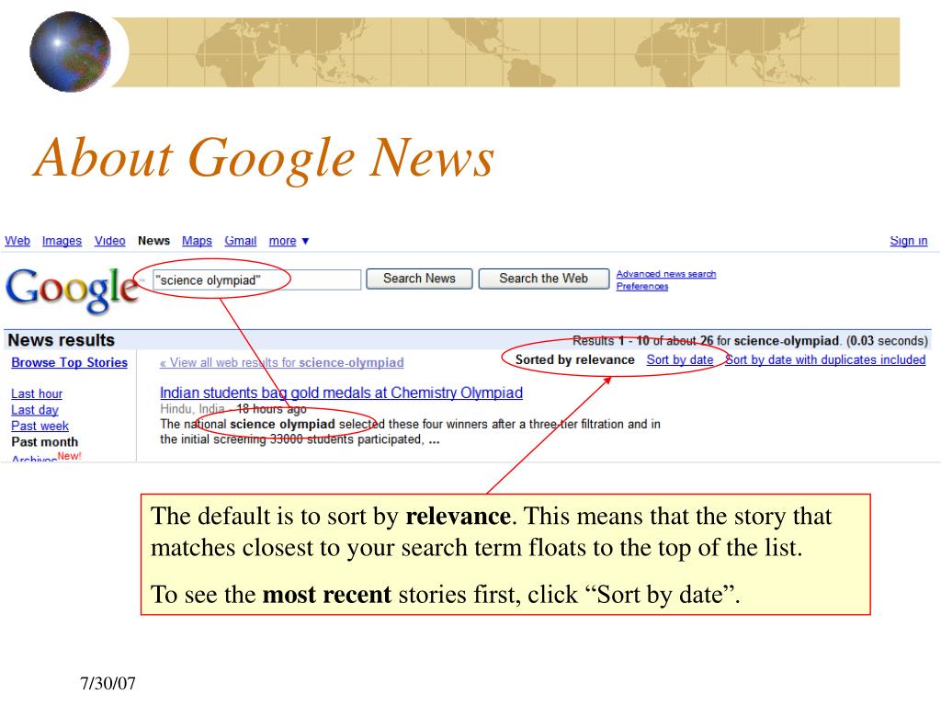The image size is (941, 706).
Task: Open the Maps link
Action: [x=197, y=241]
